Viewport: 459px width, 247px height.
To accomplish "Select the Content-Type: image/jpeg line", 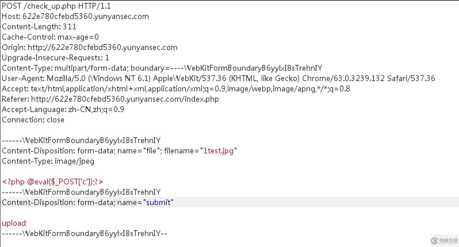I will click(x=48, y=161).
